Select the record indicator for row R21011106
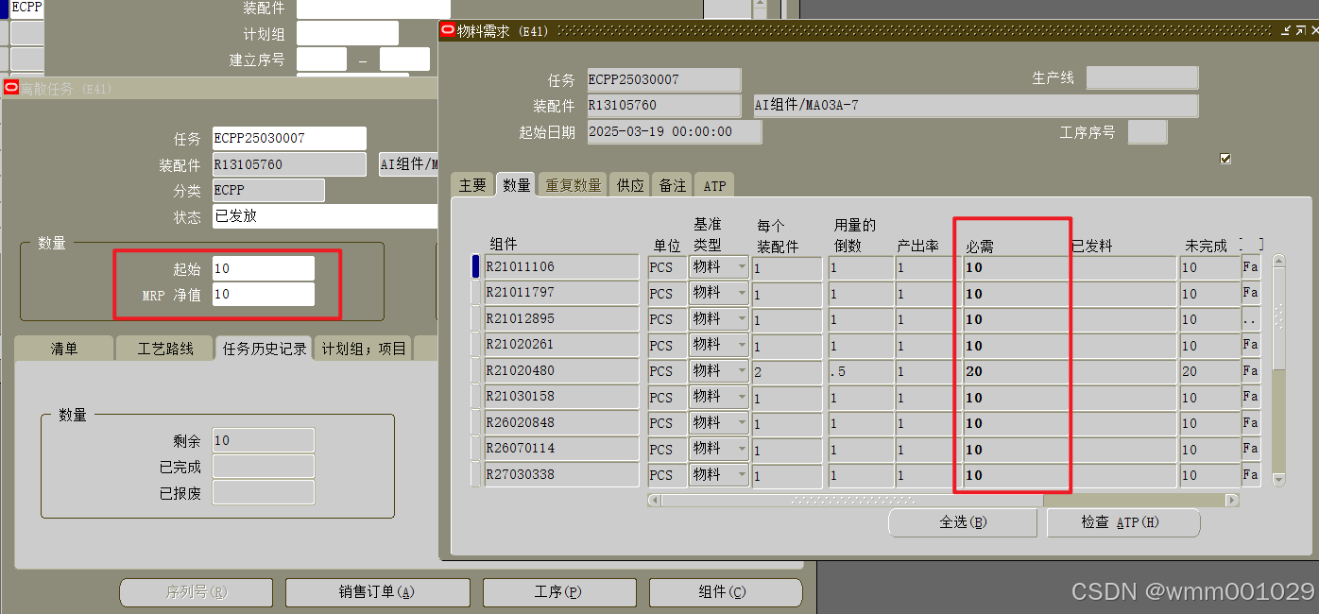Image resolution: width=1319 pixels, height=614 pixels. (x=476, y=267)
